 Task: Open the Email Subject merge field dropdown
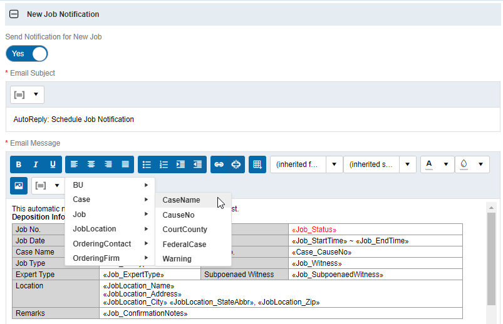pos(28,95)
